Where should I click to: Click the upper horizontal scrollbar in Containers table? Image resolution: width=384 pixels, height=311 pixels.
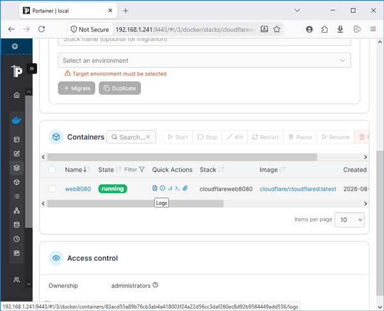182,157
